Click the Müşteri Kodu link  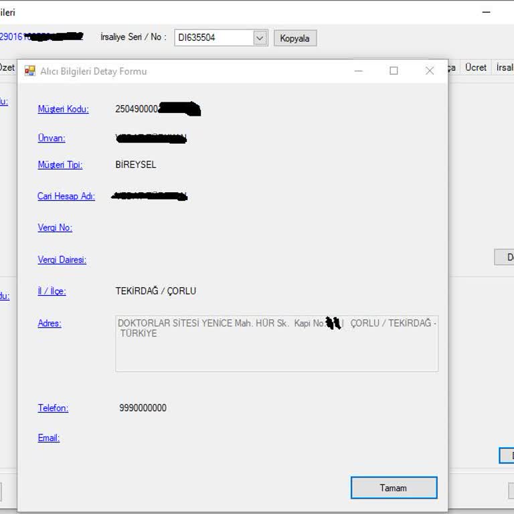point(63,109)
